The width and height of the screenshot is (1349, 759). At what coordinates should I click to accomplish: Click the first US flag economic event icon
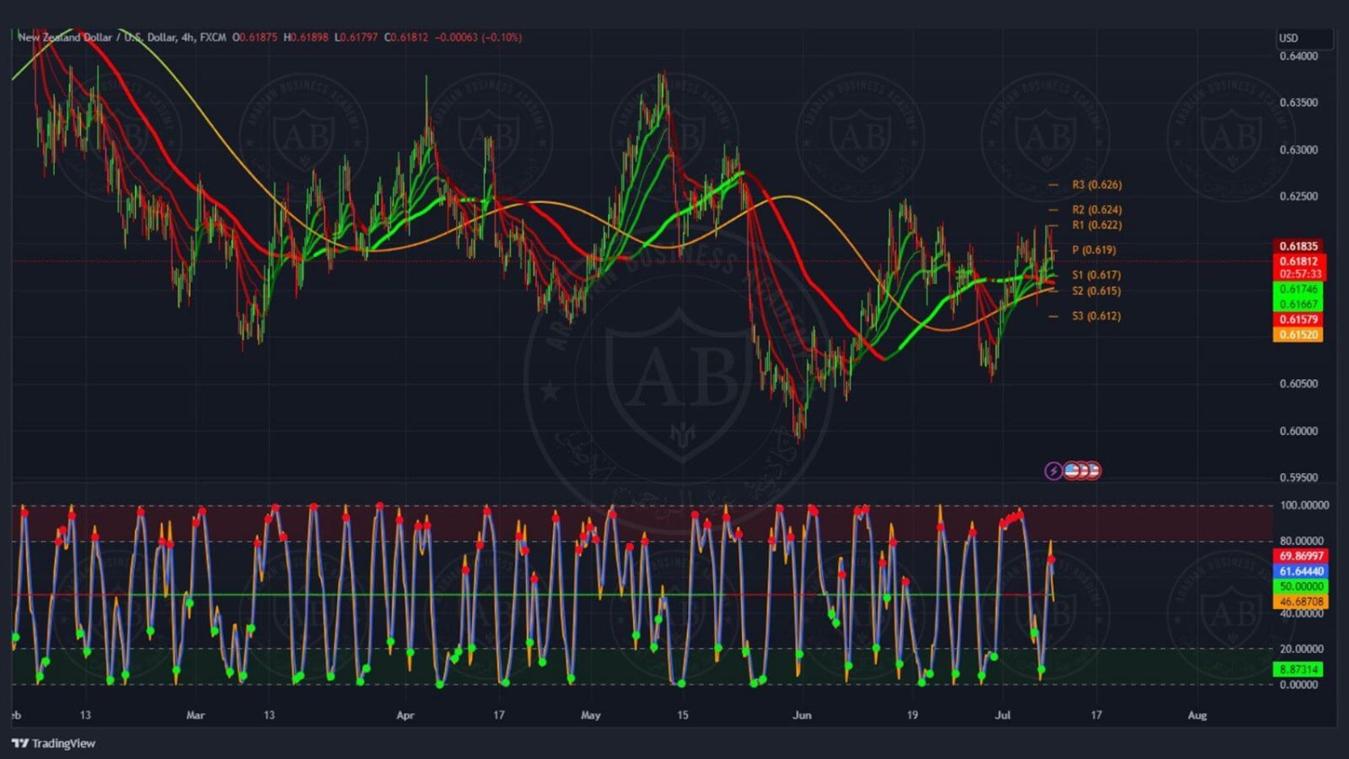1071,470
